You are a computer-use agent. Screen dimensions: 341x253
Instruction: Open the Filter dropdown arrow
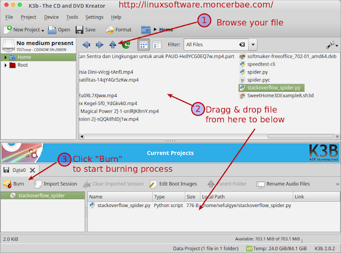click(253, 45)
